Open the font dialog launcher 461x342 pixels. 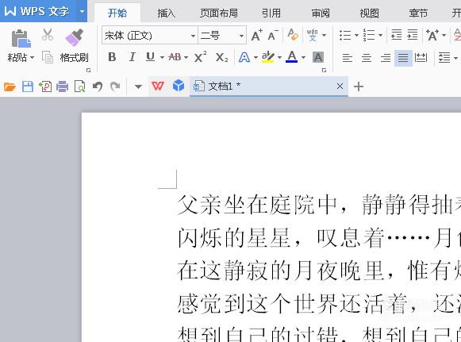tap(324, 71)
